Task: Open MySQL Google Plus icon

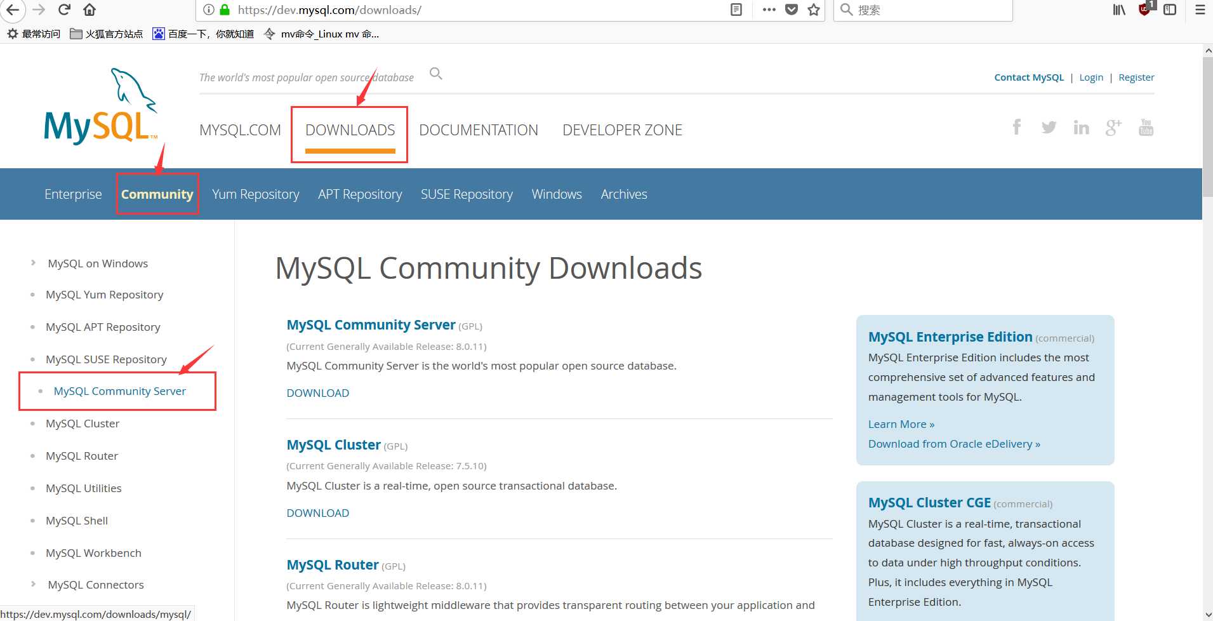Action: click(x=1113, y=128)
